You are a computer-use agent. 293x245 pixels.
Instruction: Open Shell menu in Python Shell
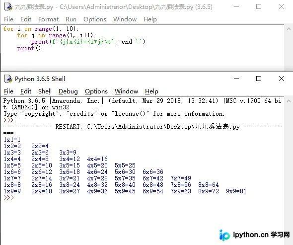45,91
